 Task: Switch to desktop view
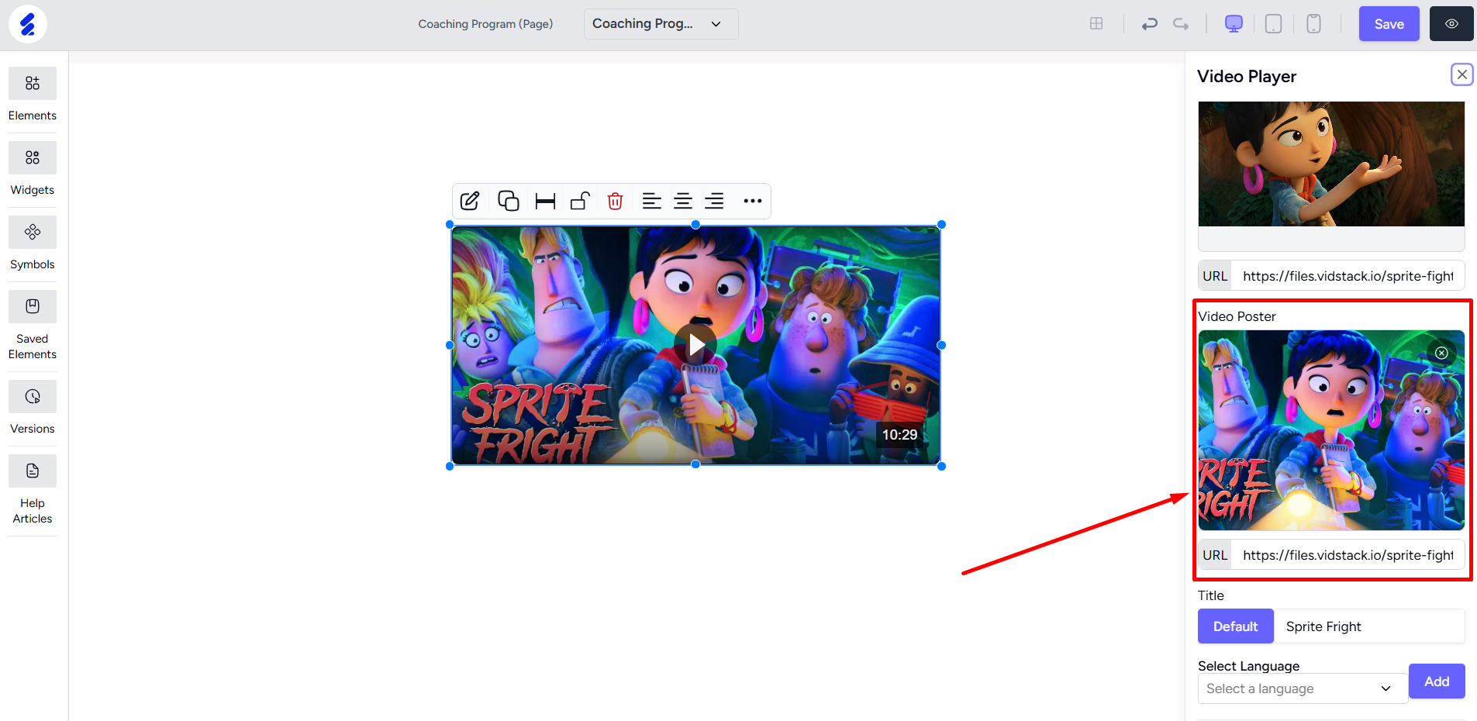1234,24
